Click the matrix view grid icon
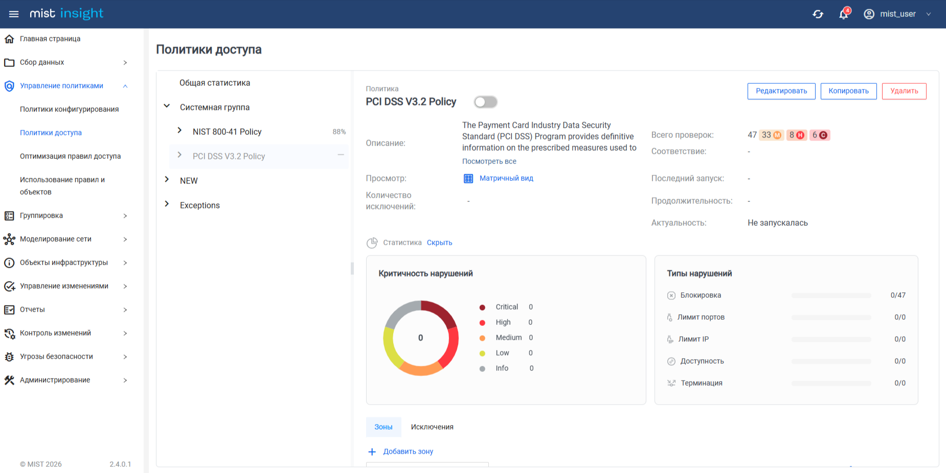This screenshot has height=473, width=946. tap(468, 178)
